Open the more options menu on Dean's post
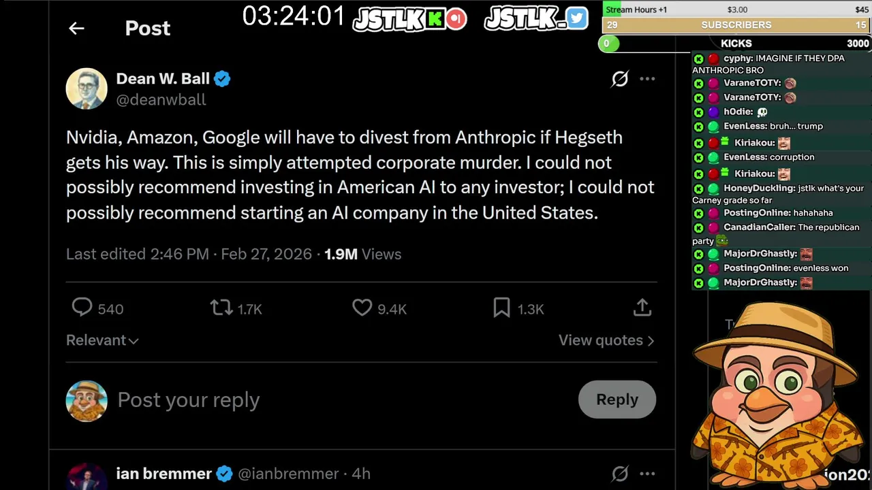Screen dimensions: 872x490 (x=647, y=79)
